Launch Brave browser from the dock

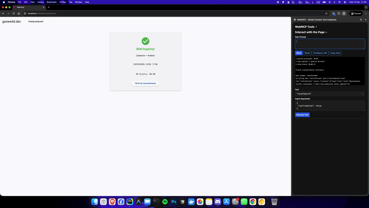click(x=112, y=202)
